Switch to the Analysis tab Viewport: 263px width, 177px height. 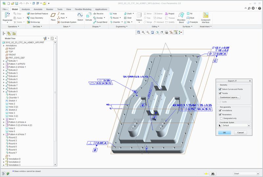(x=26, y=10)
